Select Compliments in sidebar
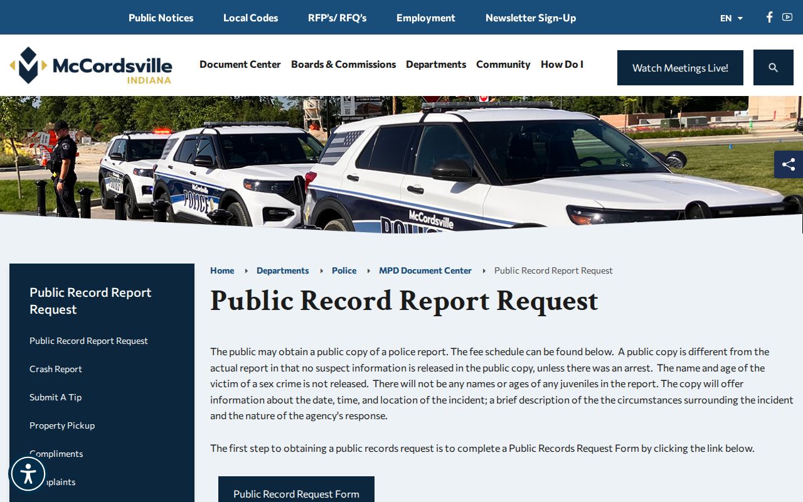 tap(56, 454)
